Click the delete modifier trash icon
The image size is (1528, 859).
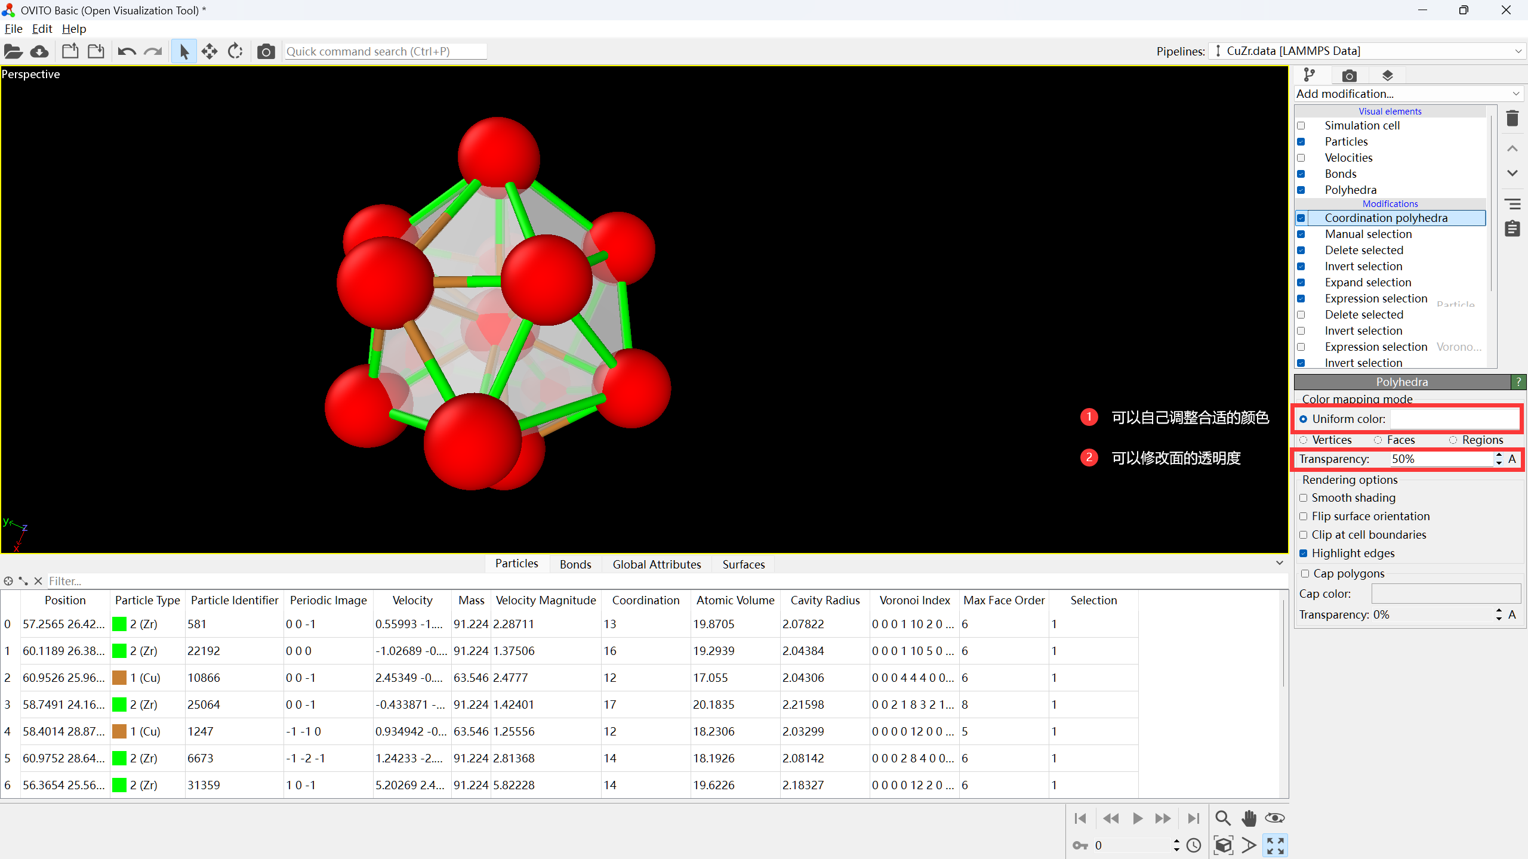coord(1512,118)
